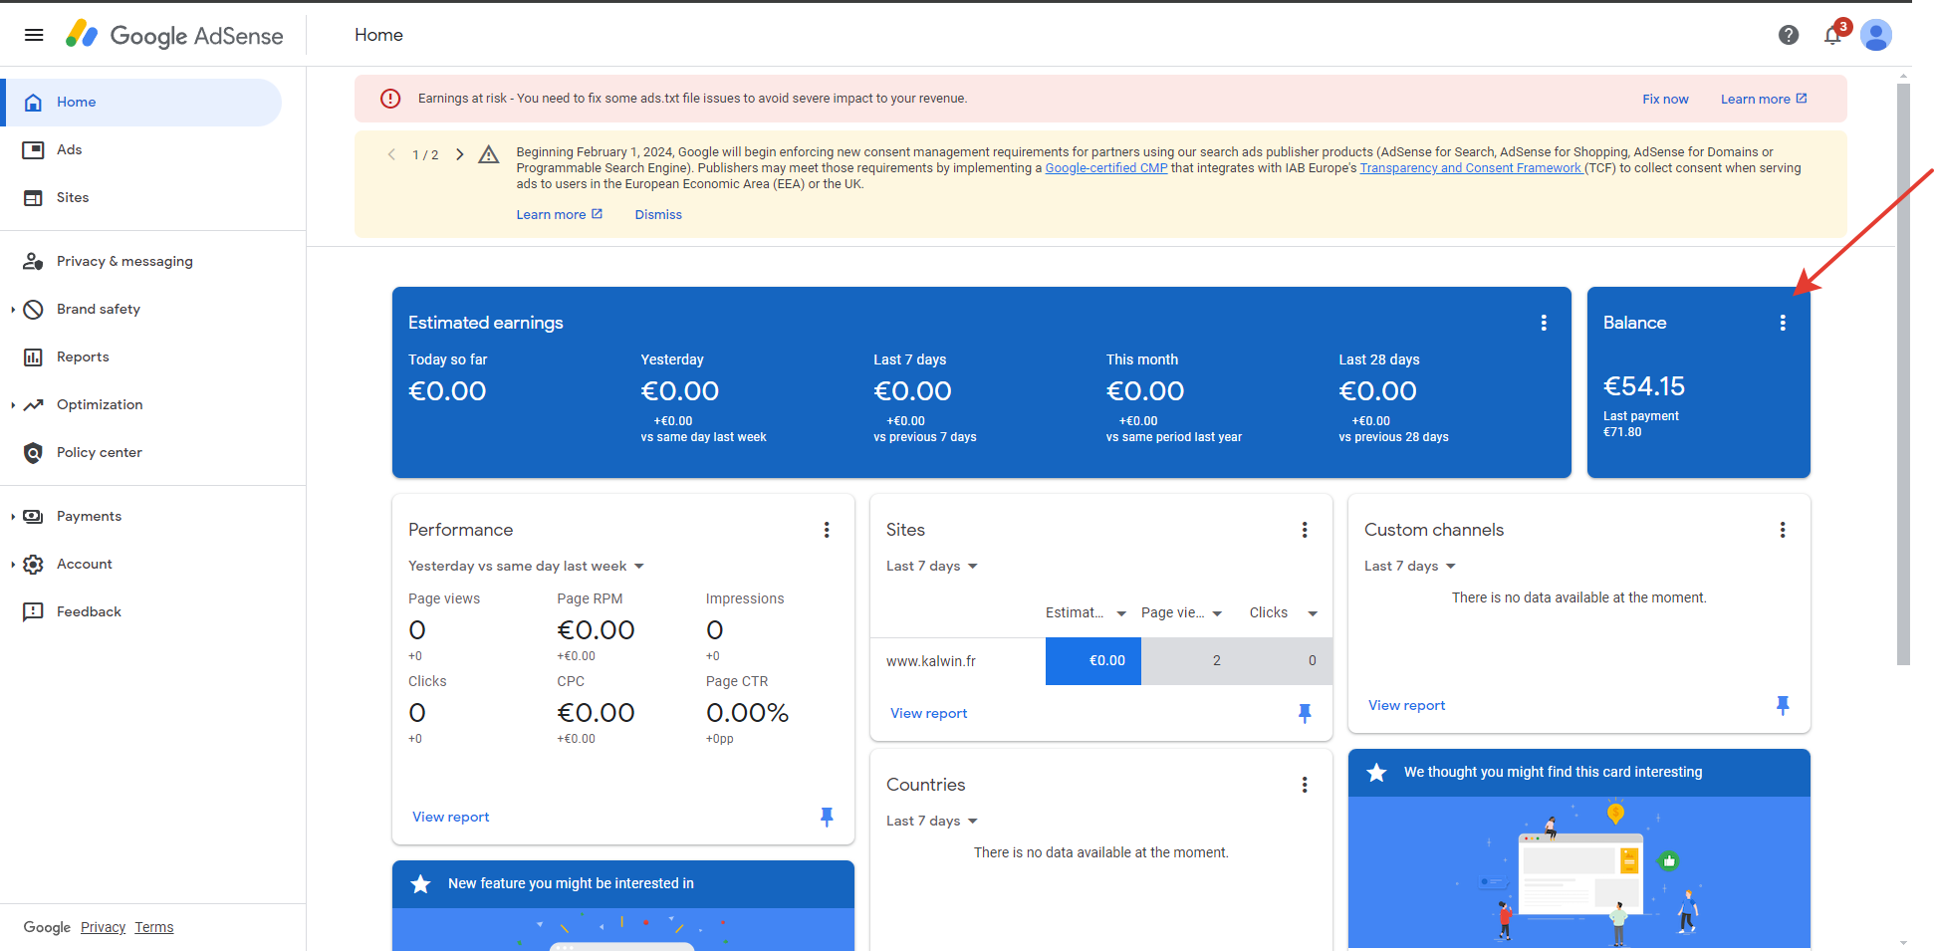The height and width of the screenshot is (951, 1934).
Task: Open Performance date comparison dropdown
Action: [526, 566]
